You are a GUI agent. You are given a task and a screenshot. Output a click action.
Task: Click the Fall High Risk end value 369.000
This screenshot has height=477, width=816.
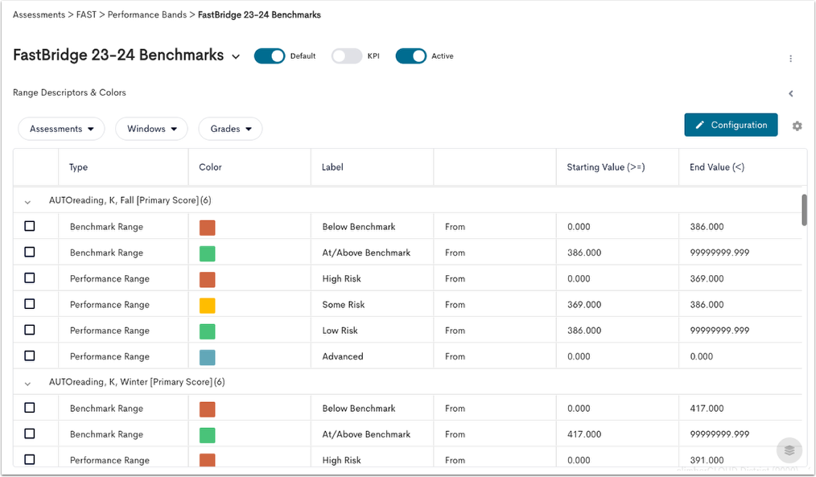(x=707, y=279)
